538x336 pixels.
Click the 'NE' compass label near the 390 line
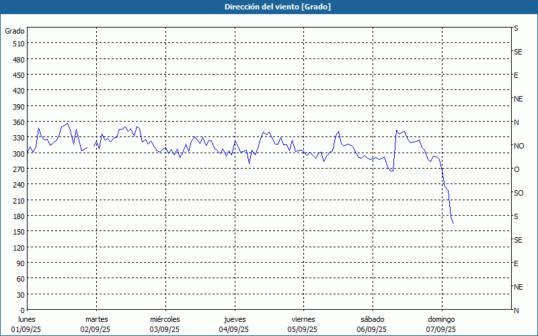coord(518,99)
